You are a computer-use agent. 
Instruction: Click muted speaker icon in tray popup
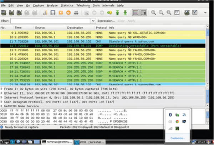click(x=170, y=121)
